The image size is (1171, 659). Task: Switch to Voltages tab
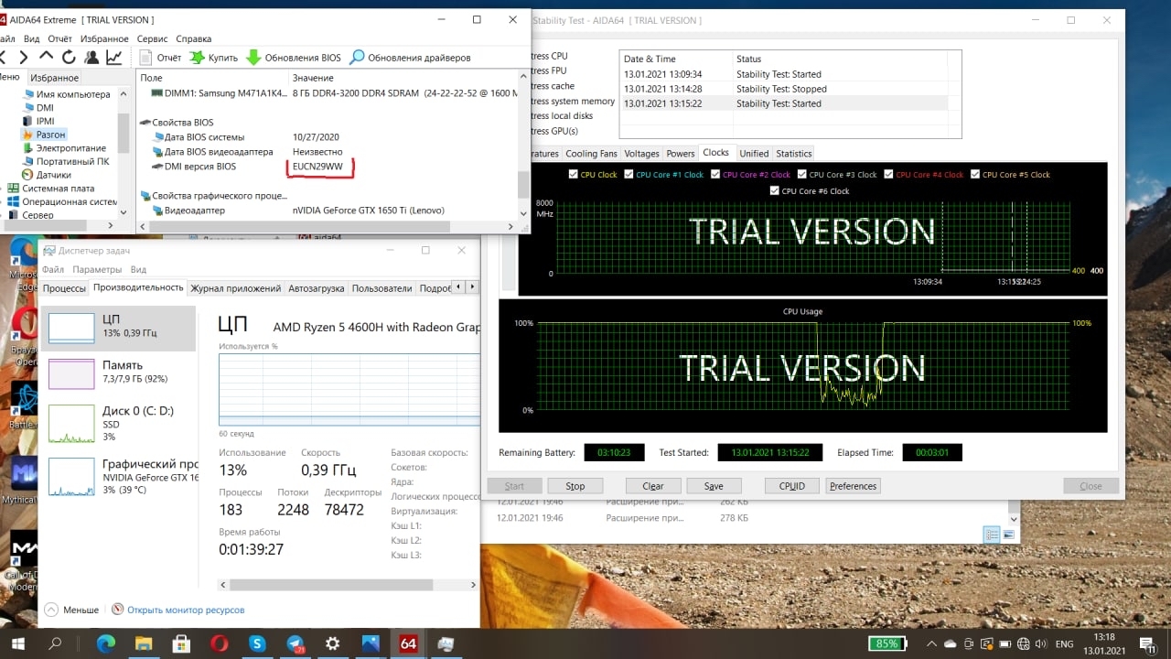(641, 154)
